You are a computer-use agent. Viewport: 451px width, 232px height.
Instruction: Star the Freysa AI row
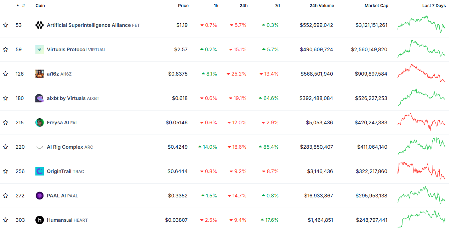pos(5,123)
